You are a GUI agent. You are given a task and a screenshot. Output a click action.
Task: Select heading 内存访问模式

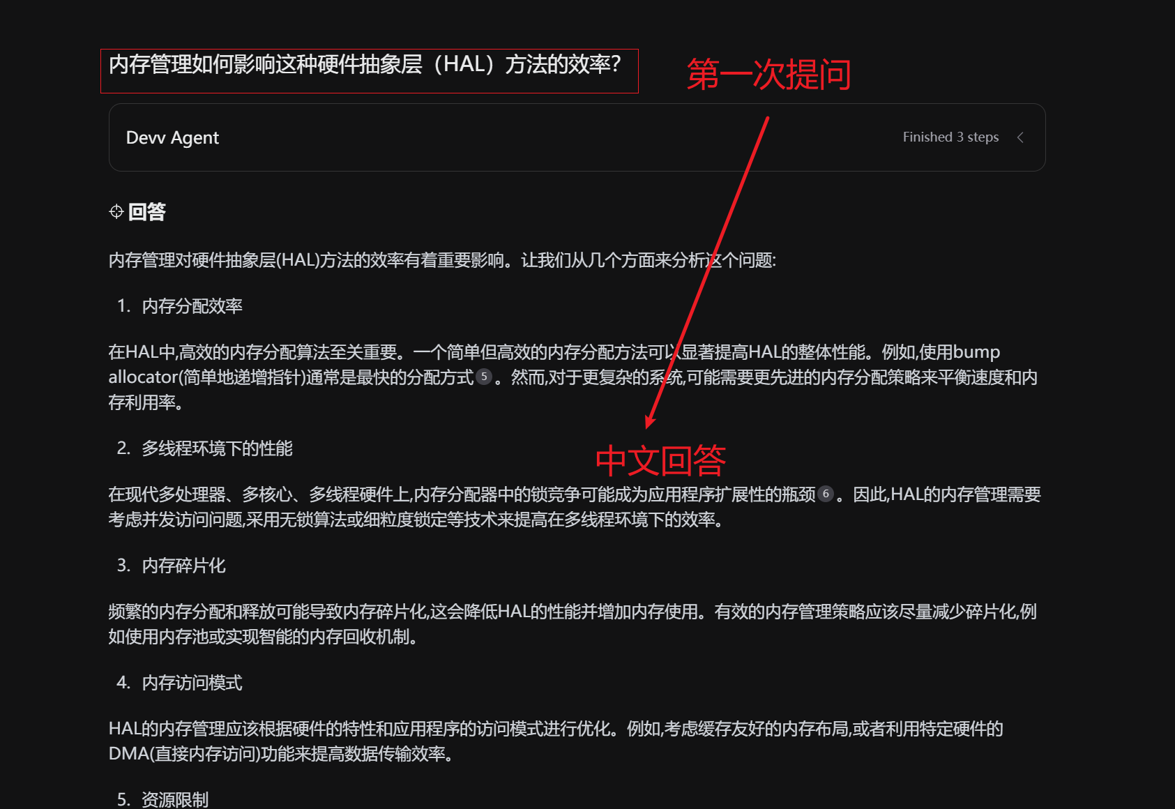[x=192, y=683]
